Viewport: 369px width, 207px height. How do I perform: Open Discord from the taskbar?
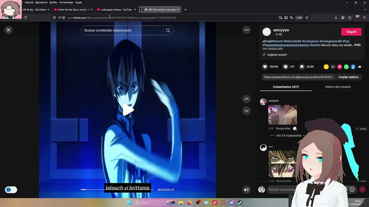231,203
